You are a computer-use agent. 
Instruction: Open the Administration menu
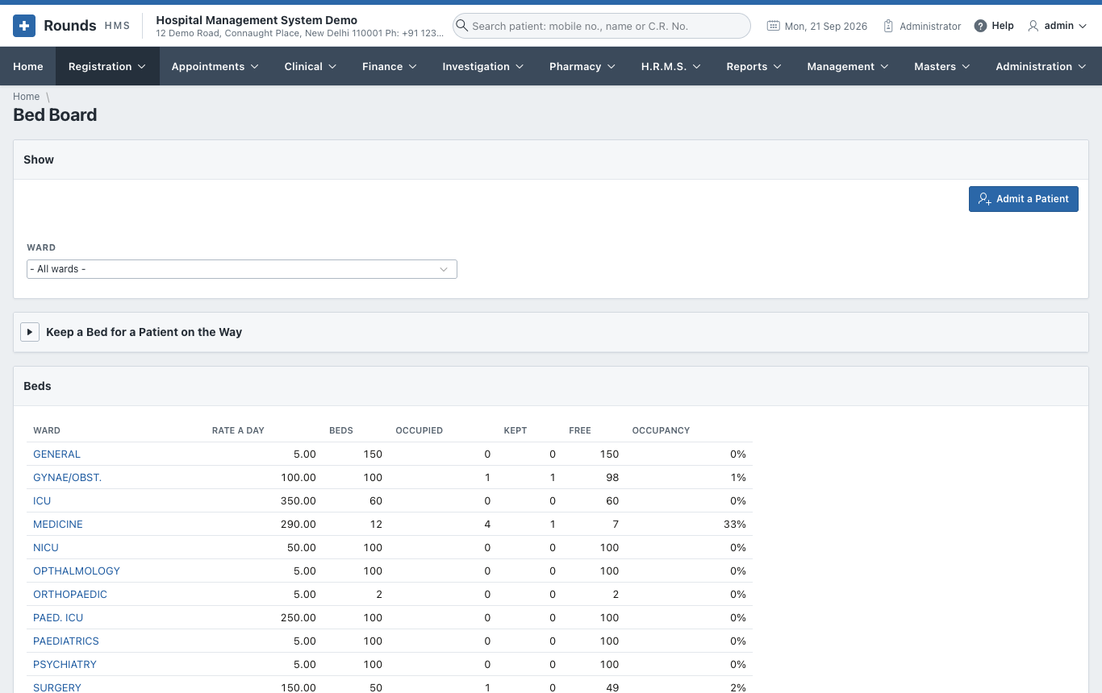tap(1041, 66)
